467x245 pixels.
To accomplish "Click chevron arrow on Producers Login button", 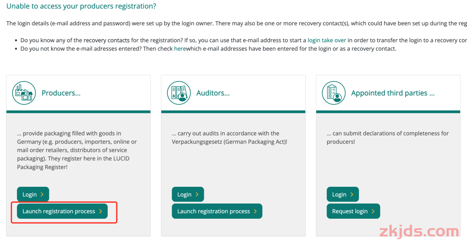I will 42,195.
